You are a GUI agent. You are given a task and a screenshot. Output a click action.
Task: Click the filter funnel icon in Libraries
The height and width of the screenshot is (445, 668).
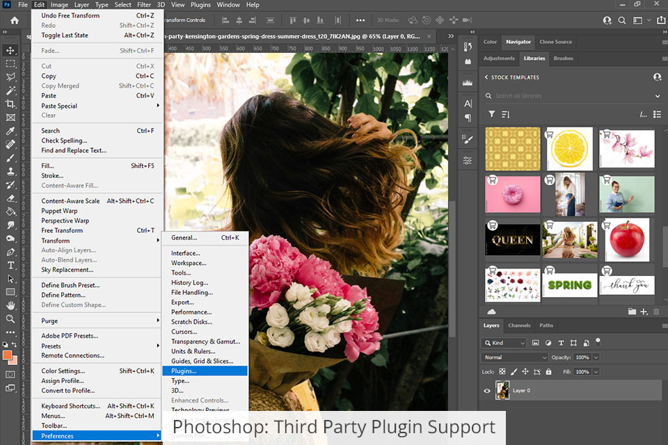(x=492, y=114)
